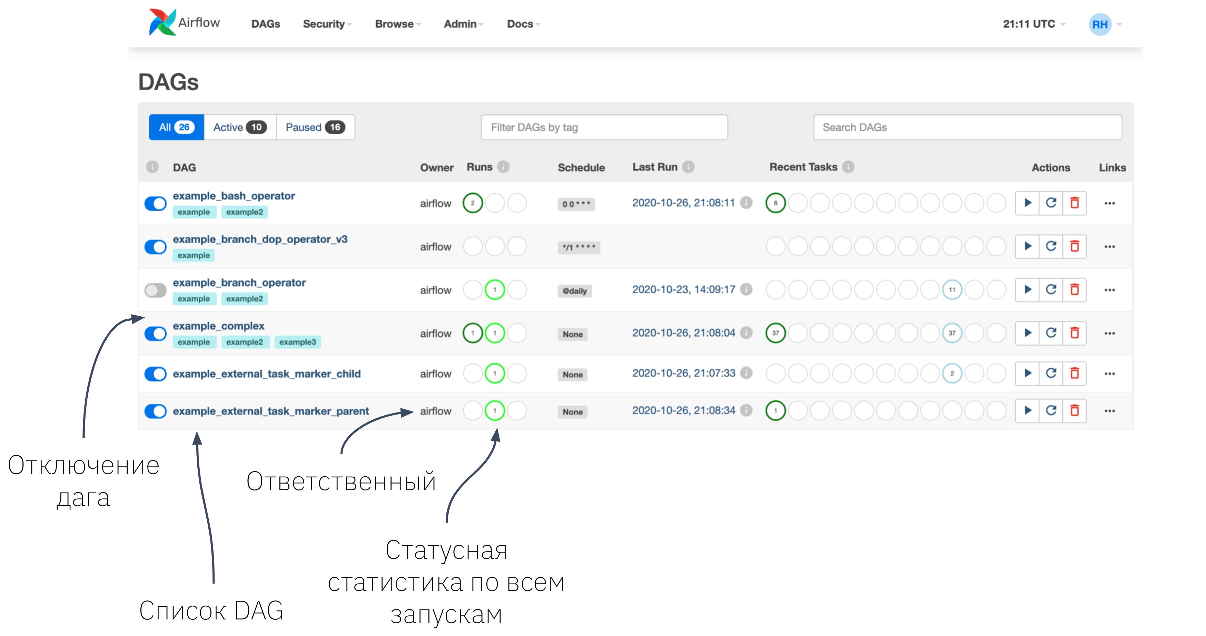1206x636 pixels.
Task: Click the Filter DAGs by tag field
Action: pyautogui.click(x=604, y=127)
